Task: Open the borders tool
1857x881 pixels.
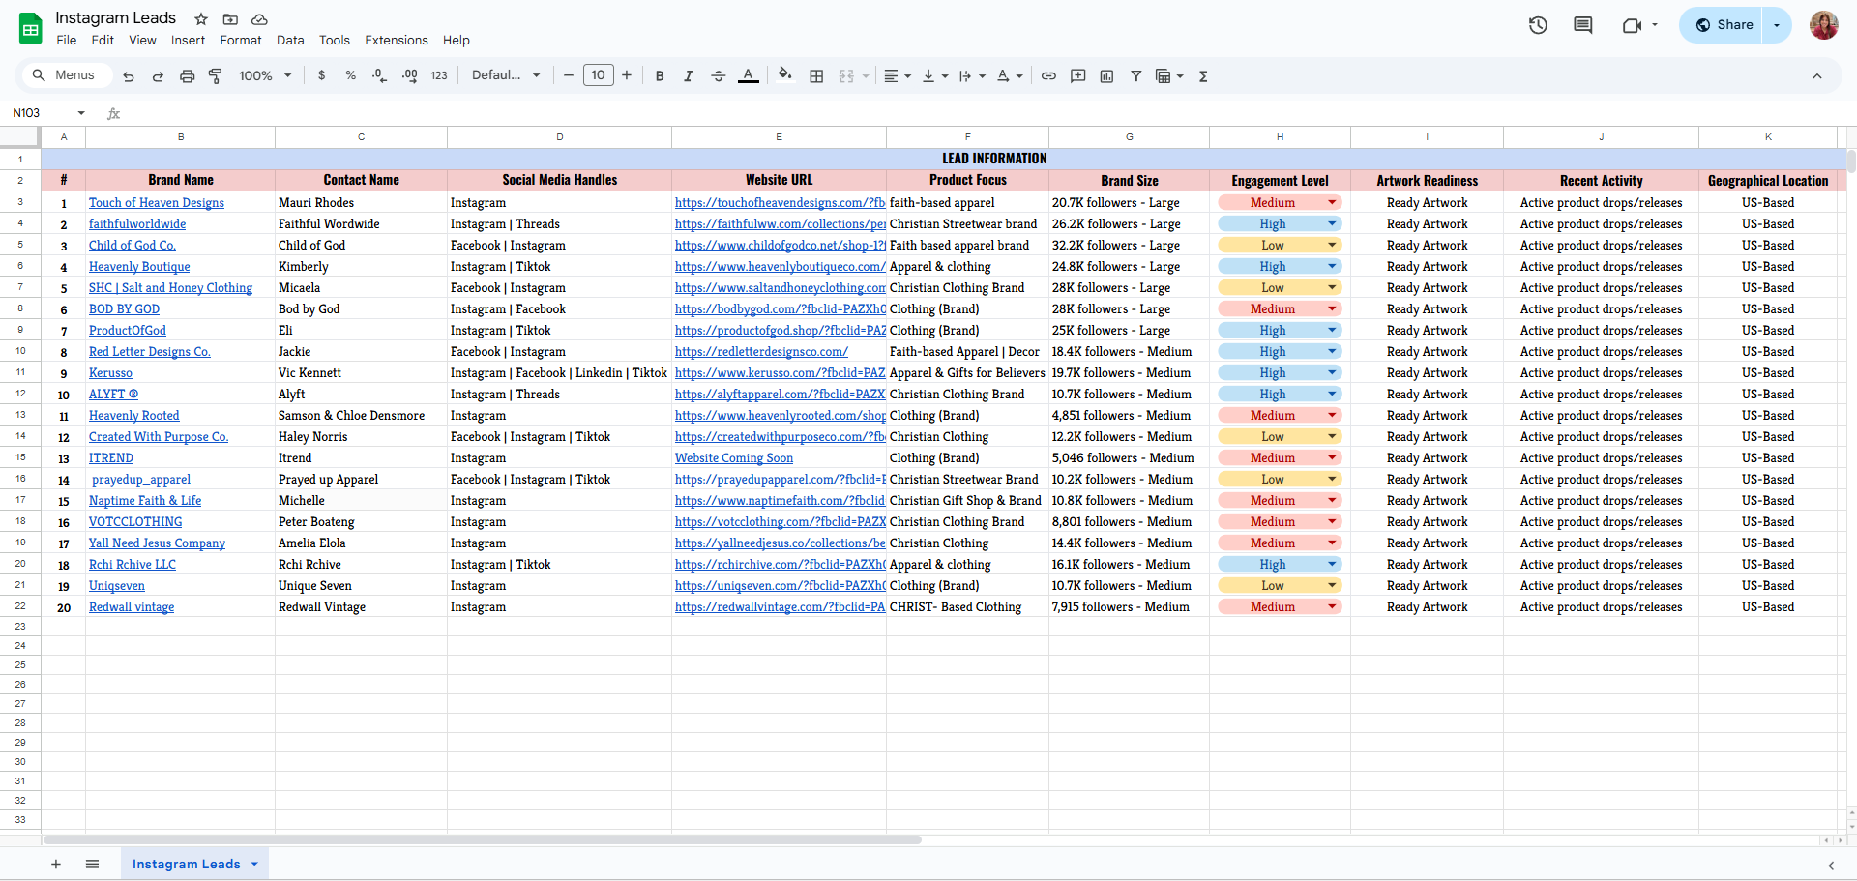Action: (816, 76)
